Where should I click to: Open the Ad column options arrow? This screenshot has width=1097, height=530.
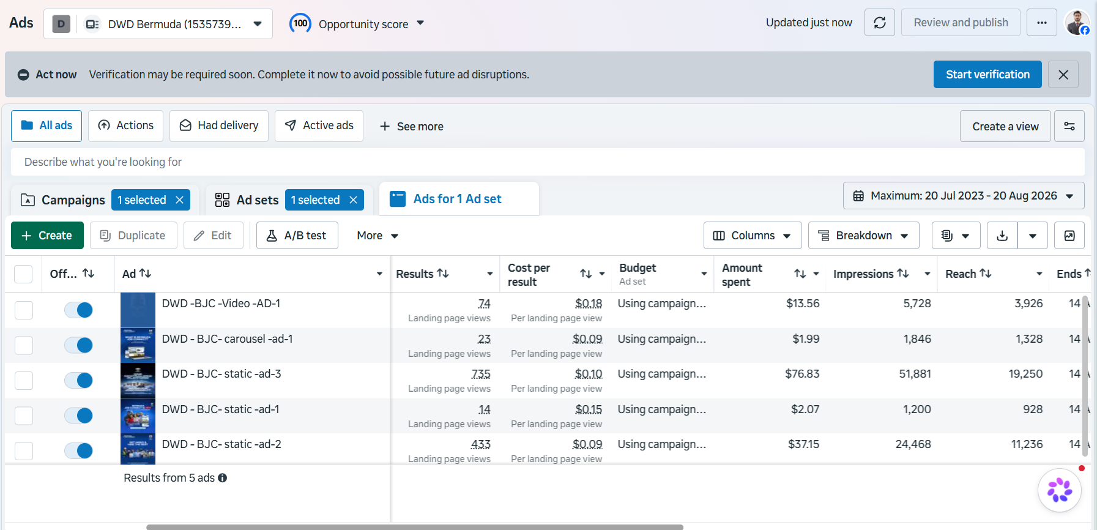click(379, 274)
